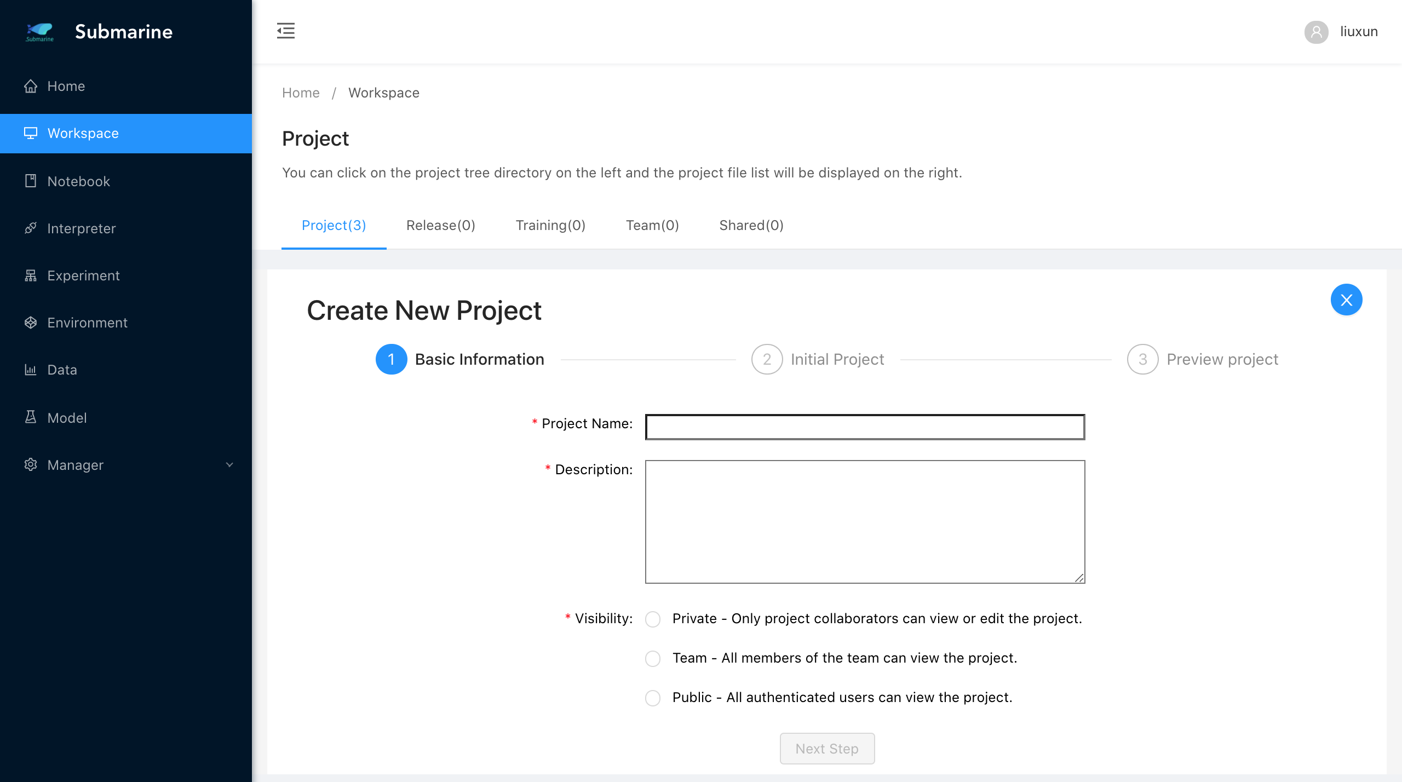1402x782 pixels.
Task: Close the Create New Project panel
Action: (1346, 300)
